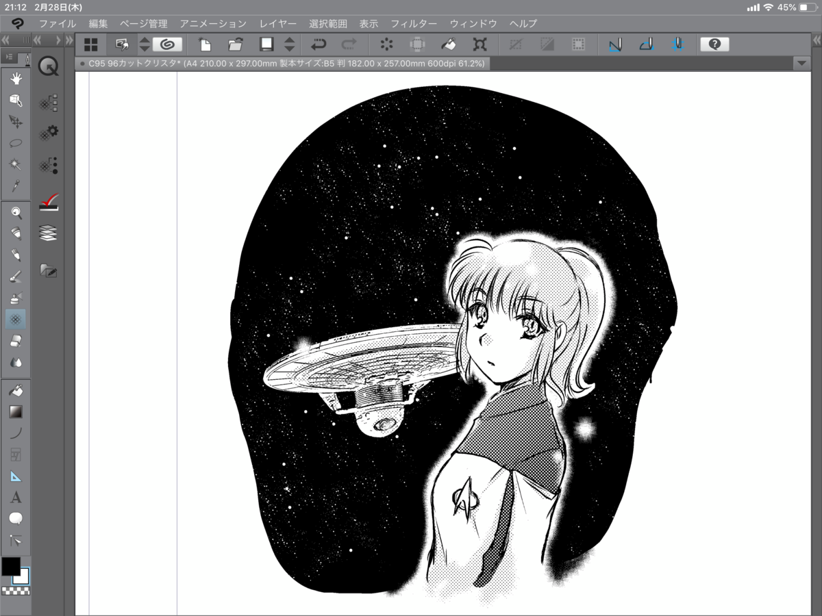This screenshot has width=822, height=616.
Task: Select the Eyedropper tool
Action: tap(16, 185)
